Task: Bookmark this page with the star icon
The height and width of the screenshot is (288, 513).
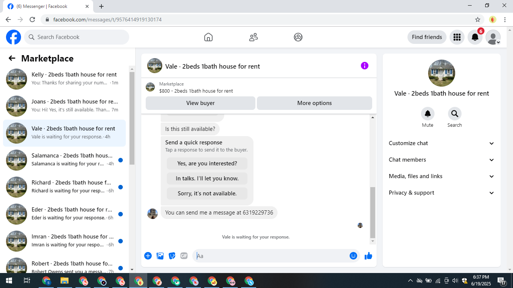Action: pyautogui.click(x=478, y=19)
